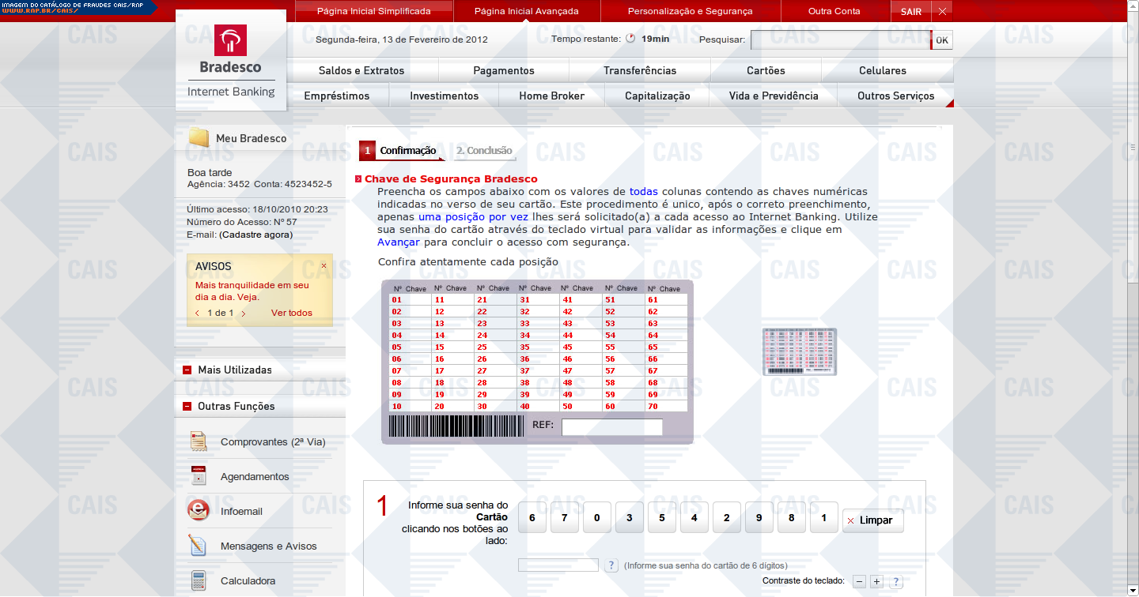Go to next aviso arrow
1139x597 pixels.
pyautogui.click(x=243, y=314)
